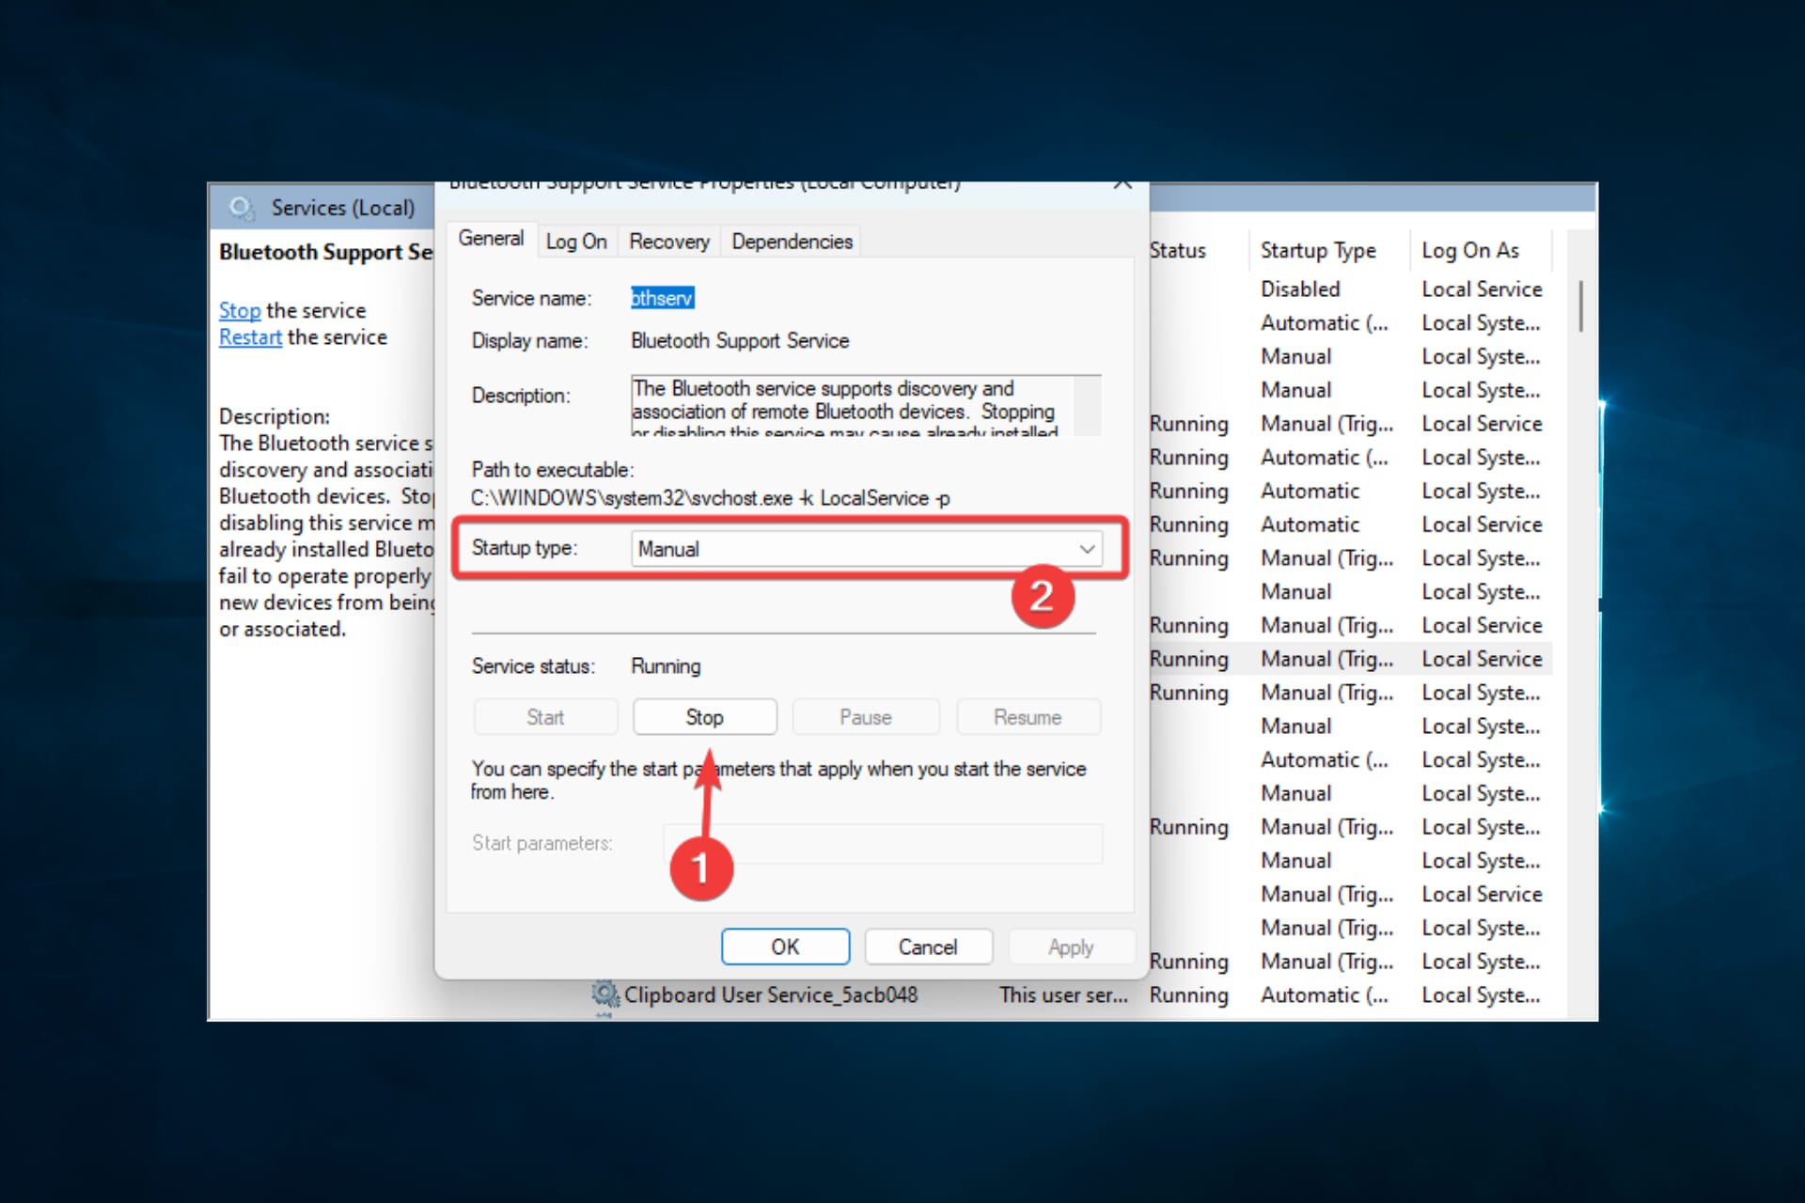Click the highlighted bthserv service name

pos(662,298)
